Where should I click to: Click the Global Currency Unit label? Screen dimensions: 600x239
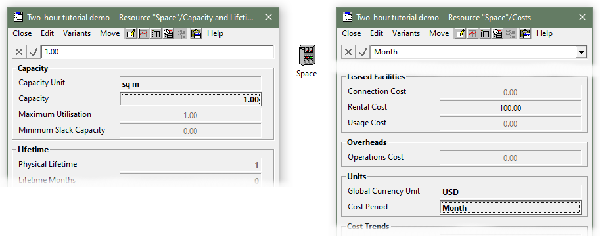click(384, 191)
